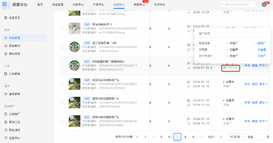The image size is (273, 143).
Task: Click the 商机发现 icon in sidebar
Action: tap(6, 54)
